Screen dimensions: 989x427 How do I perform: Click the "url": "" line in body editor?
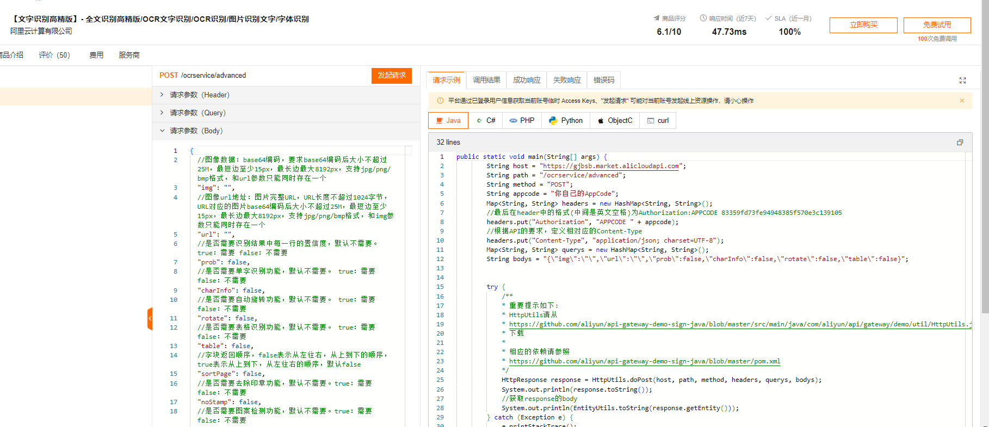[216, 234]
